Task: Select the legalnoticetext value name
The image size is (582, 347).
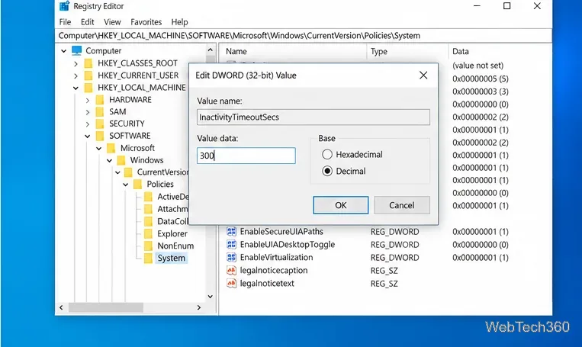Action: [x=267, y=284]
